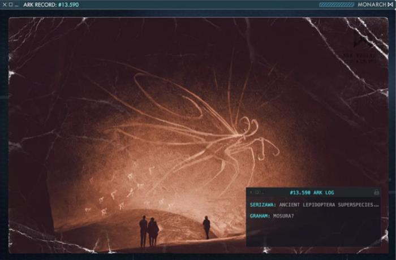Click the lone silhouette standing on right
Screen dimensions: 396x260
(x=206, y=227)
